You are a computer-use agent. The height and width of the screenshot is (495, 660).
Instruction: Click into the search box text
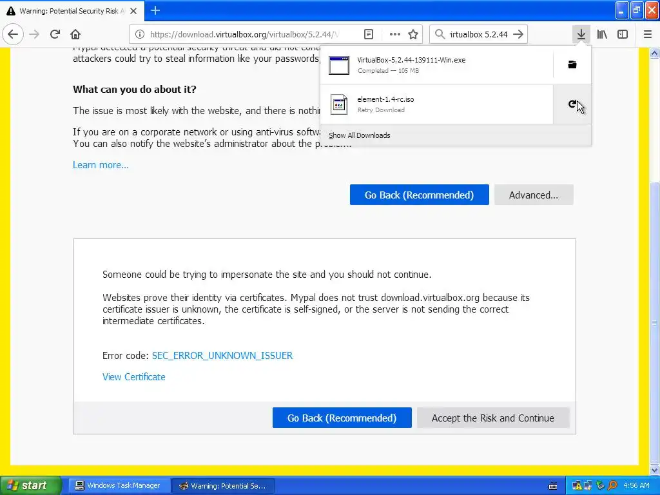coord(478,34)
